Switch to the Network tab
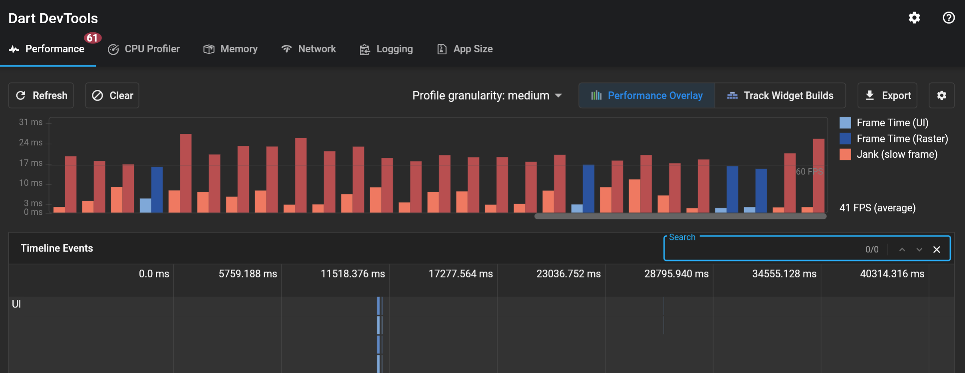Screen dimensions: 965x373 point(308,49)
